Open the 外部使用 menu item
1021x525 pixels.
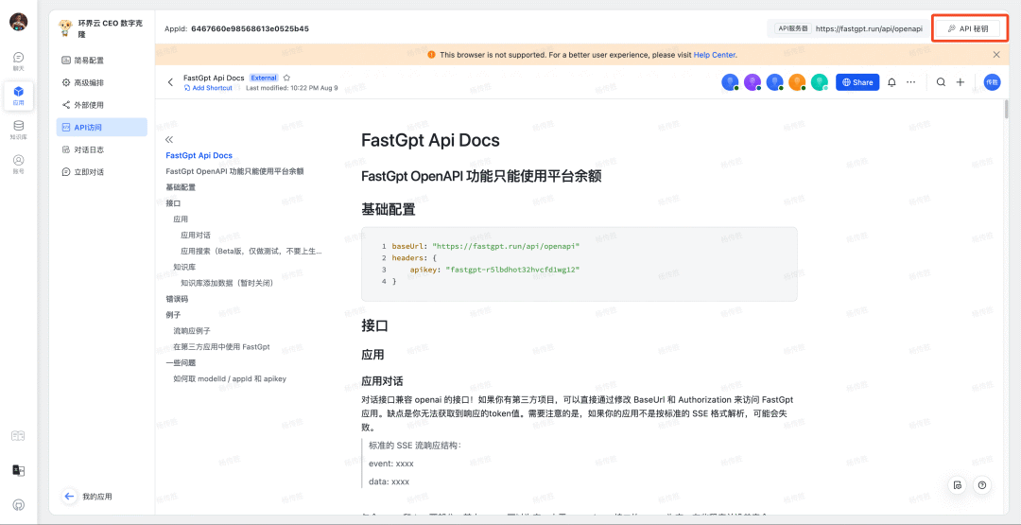[x=101, y=105]
